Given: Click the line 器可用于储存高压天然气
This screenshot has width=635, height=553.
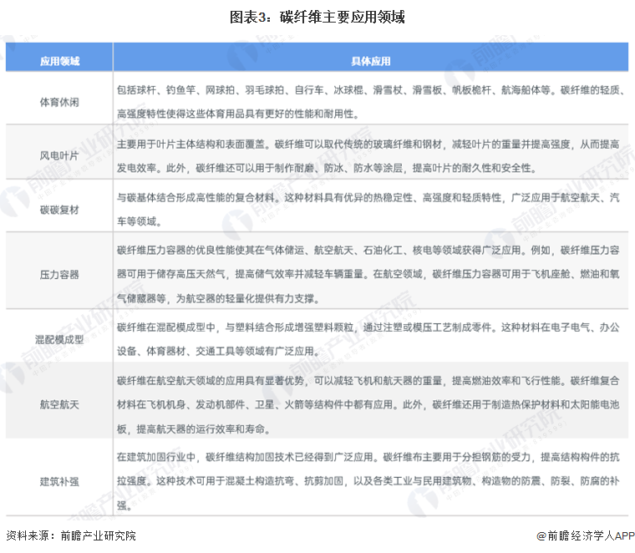Looking at the screenshot, I should click(x=368, y=274).
